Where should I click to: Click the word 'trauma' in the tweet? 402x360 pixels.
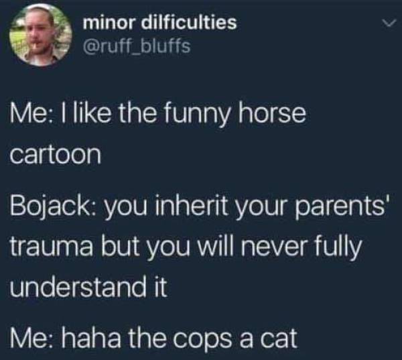51,247
